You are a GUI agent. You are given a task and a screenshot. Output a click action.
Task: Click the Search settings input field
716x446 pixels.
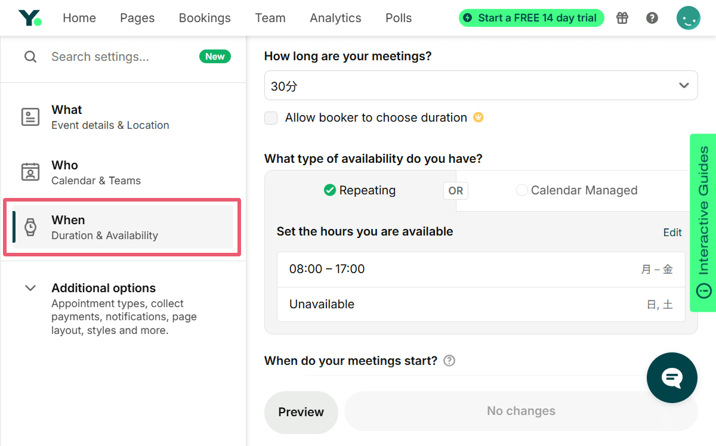tap(119, 57)
